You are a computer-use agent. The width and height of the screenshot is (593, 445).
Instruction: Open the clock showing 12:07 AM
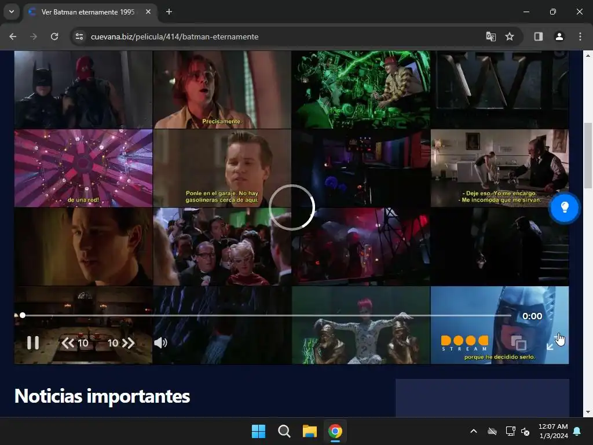553,431
